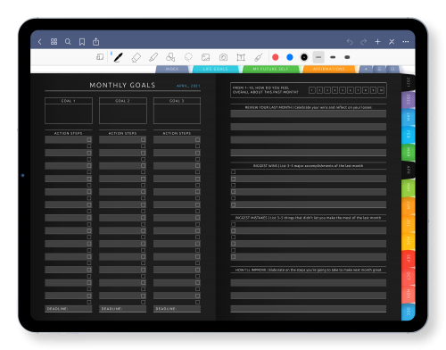Screen dimensions: 446x350
Task: Click the APRIL, 2021 date link
Action: (188, 86)
